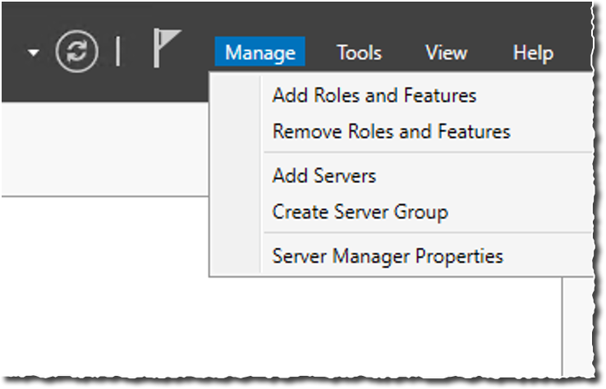Launch the wizard for adding roles
The height and width of the screenshot is (389, 606).
tap(374, 95)
